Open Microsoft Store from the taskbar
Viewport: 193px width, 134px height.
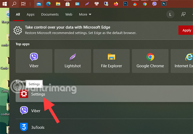click(x=68, y=4)
